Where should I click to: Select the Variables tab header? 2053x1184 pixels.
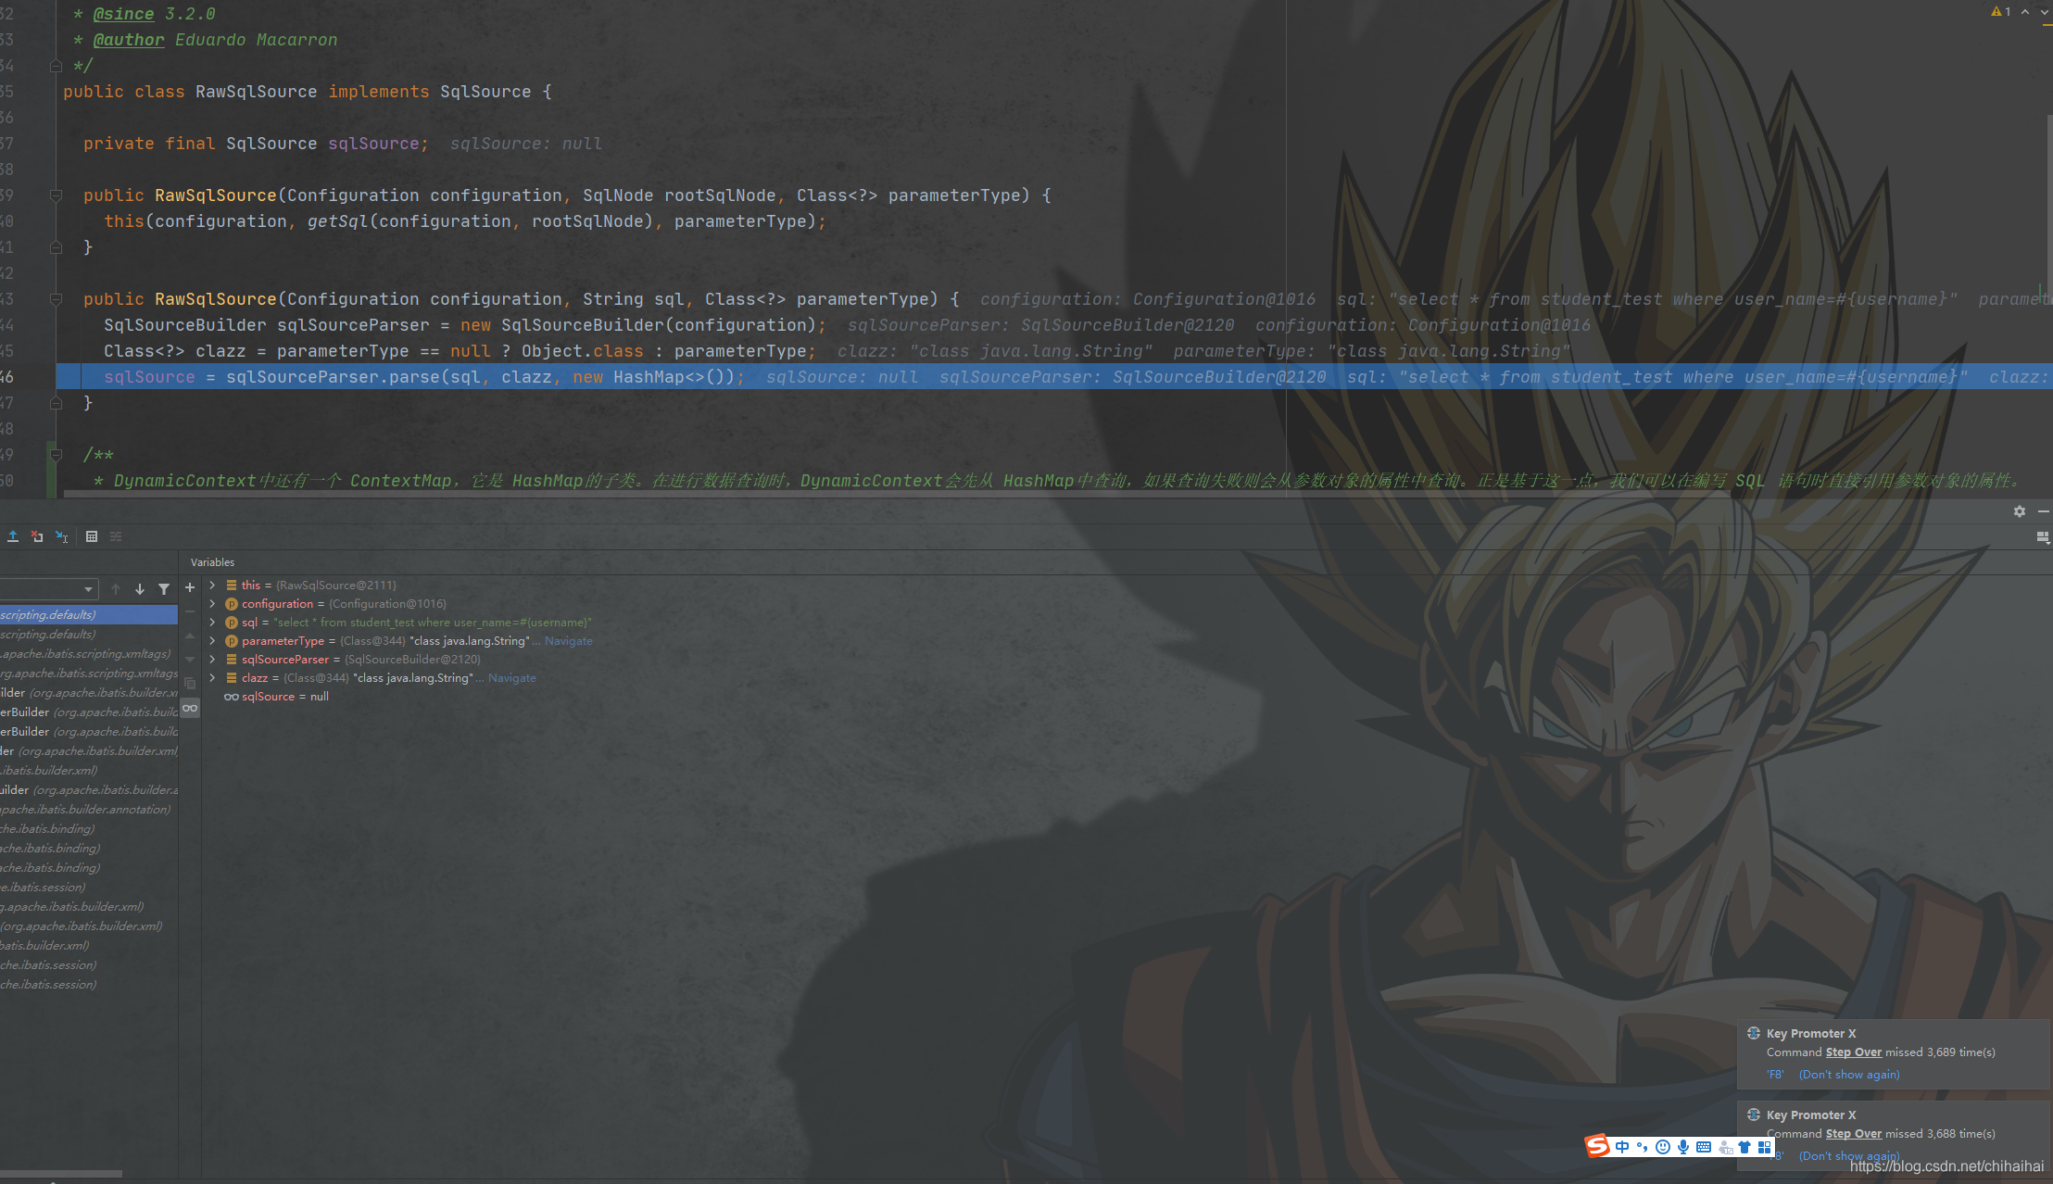212,562
